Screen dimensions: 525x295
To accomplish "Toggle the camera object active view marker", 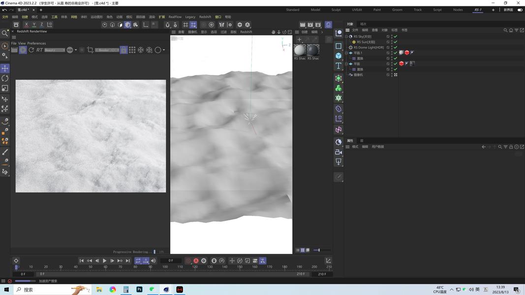I will (396, 75).
